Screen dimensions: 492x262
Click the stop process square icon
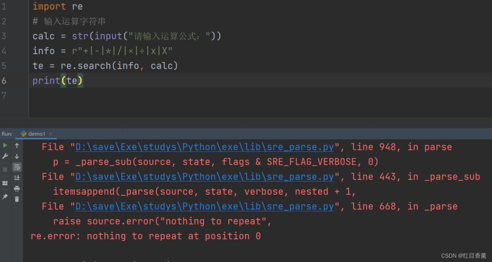(5, 170)
